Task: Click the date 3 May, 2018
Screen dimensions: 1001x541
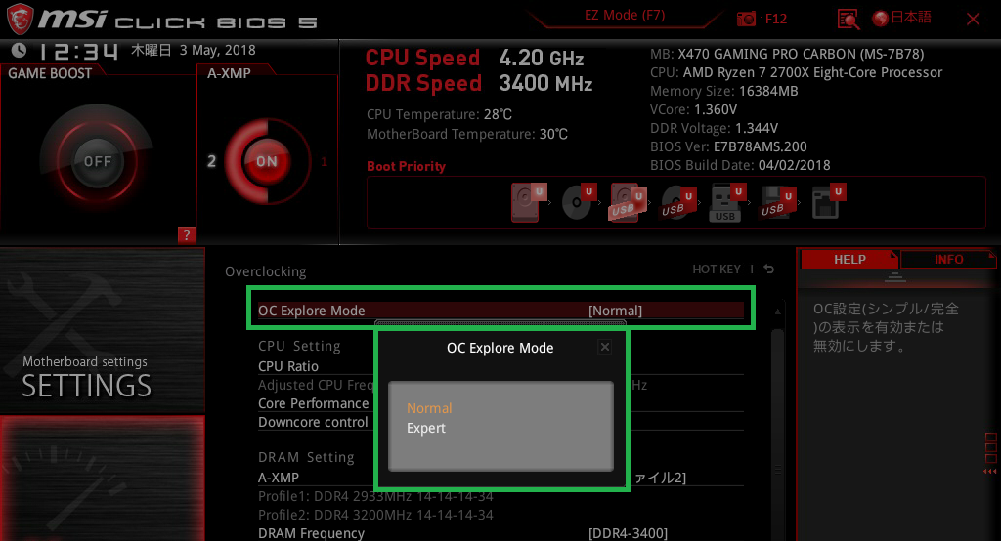Action: [217, 50]
